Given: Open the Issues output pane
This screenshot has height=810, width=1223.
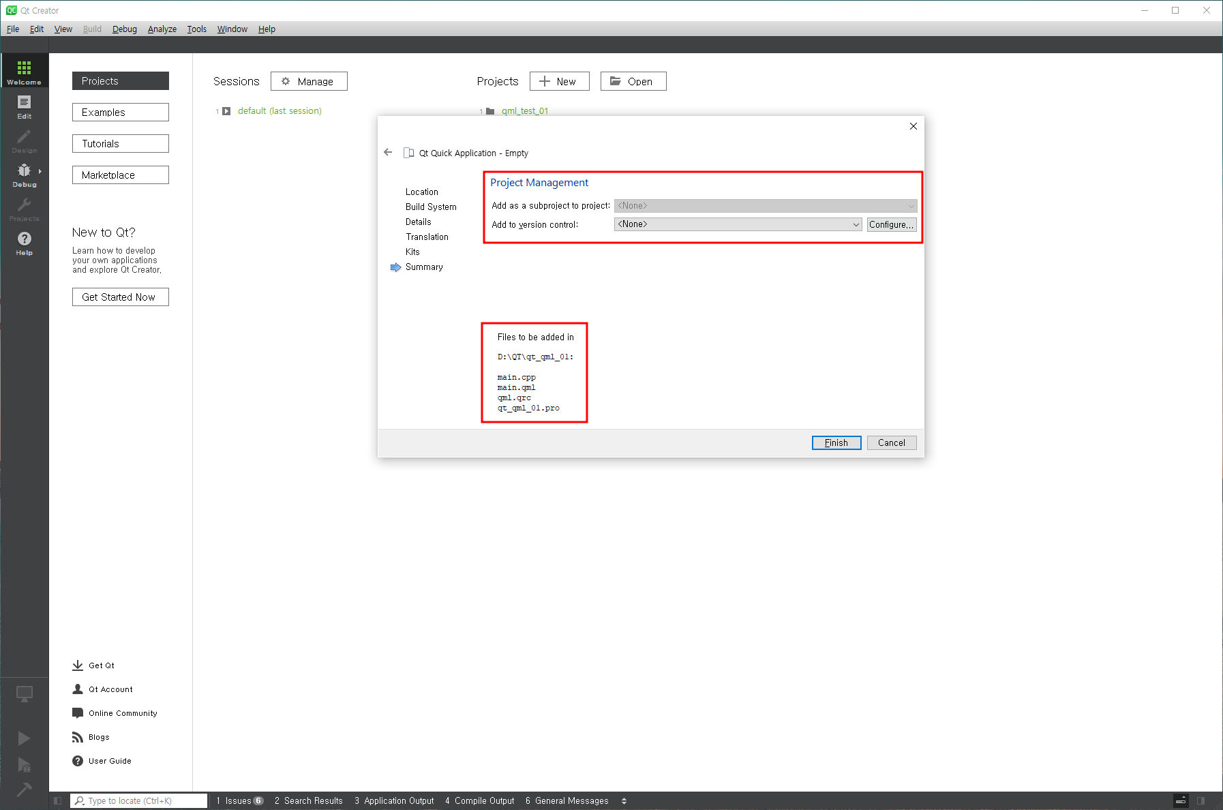Looking at the screenshot, I should pyautogui.click(x=239, y=801).
